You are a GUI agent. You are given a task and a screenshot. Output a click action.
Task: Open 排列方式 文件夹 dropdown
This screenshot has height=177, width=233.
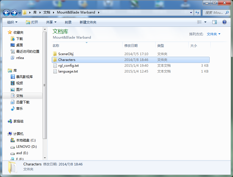coord(213,34)
